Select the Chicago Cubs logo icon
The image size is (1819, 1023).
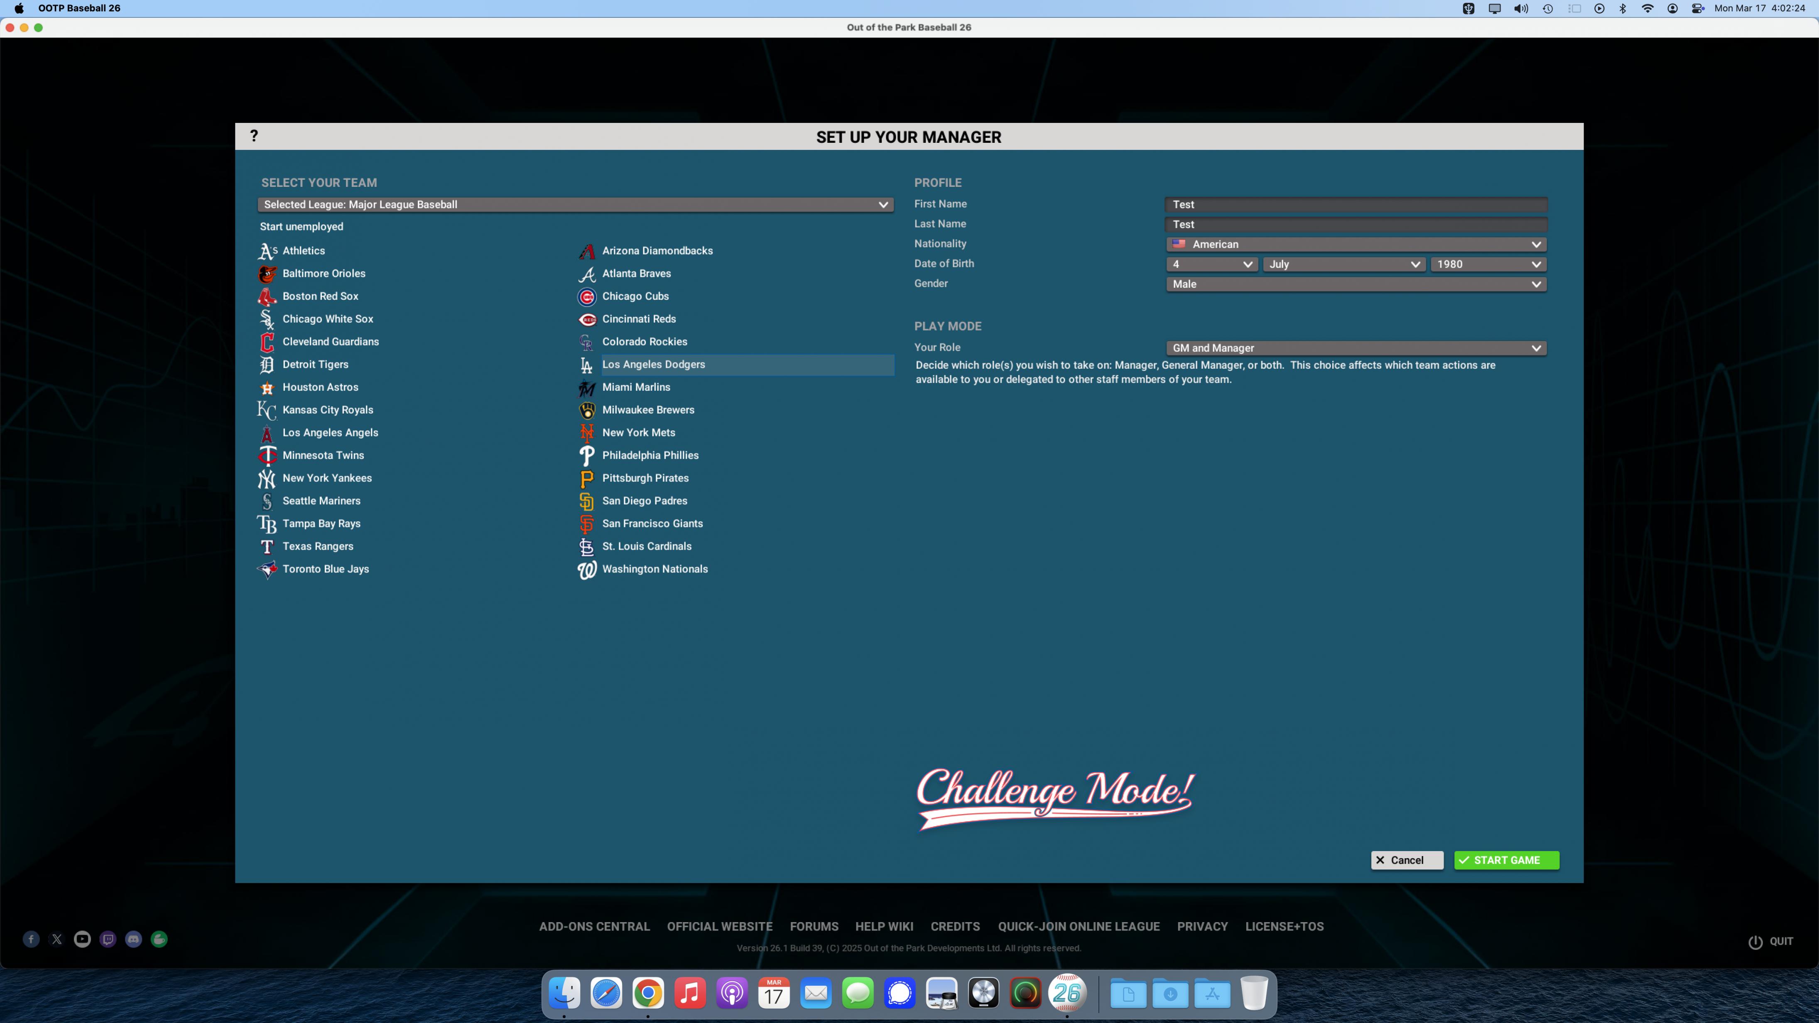[586, 296]
